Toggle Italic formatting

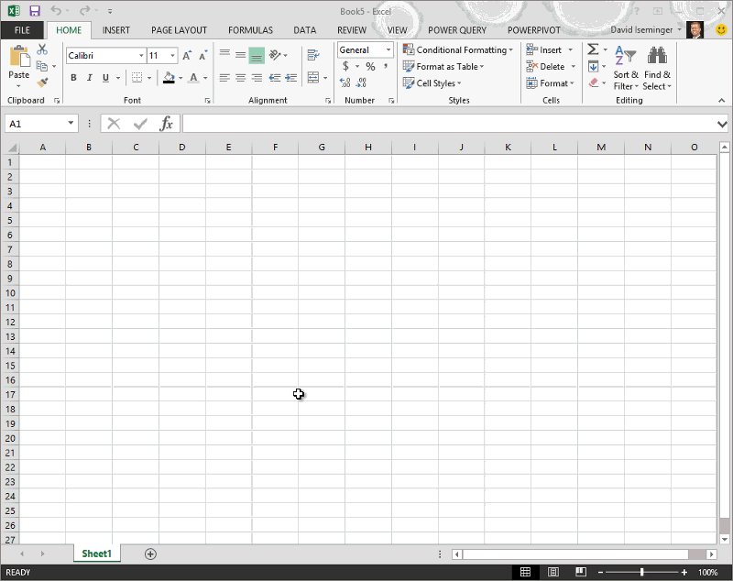click(x=90, y=78)
